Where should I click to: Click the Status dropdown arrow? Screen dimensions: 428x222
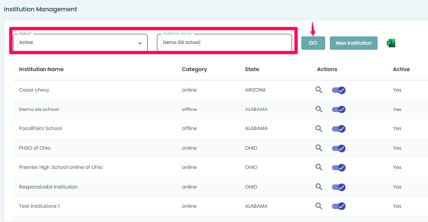click(x=140, y=43)
